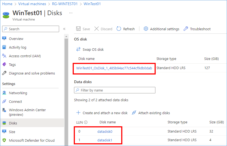Focus the left menu Search box
This screenshot has height=146, width=227.
coord(31,29)
